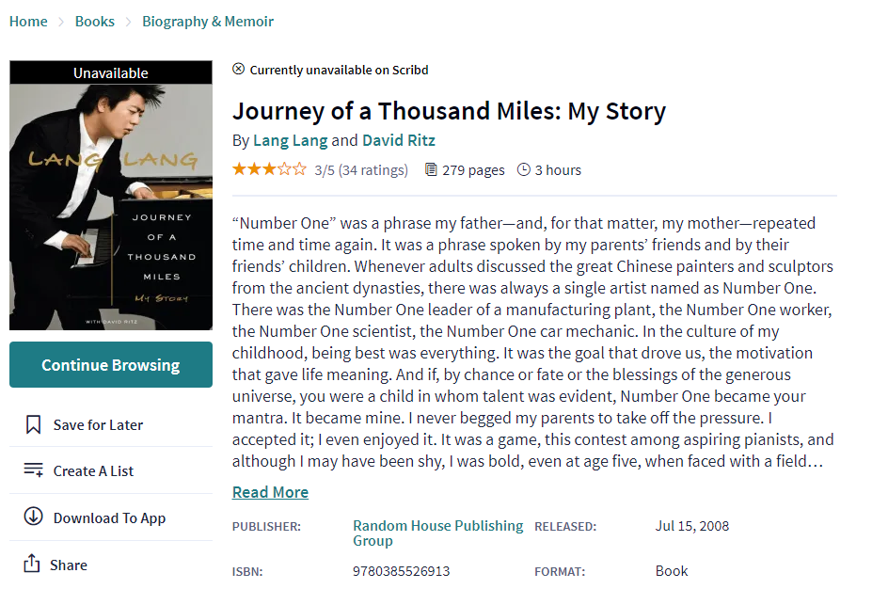
Task: Click the star rating display
Action: click(x=269, y=169)
